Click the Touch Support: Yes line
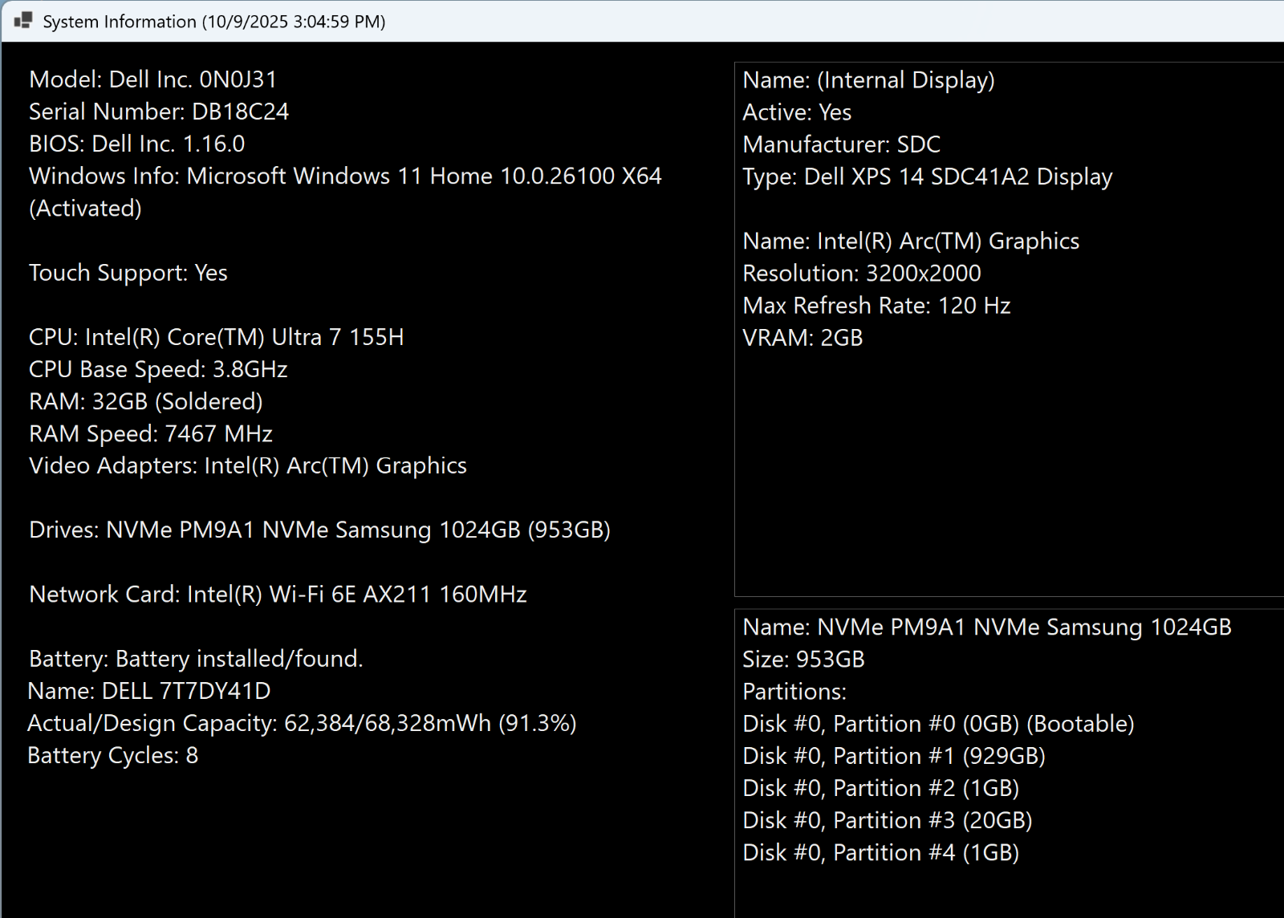The width and height of the screenshot is (1284, 918). pos(128,273)
